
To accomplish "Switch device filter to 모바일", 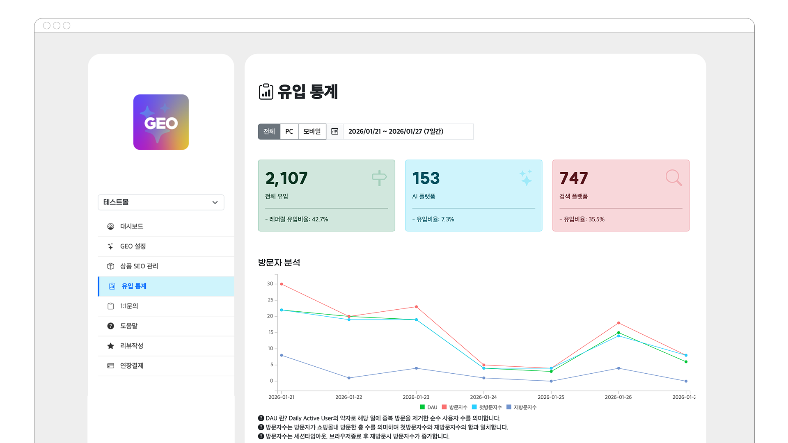I will click(312, 132).
